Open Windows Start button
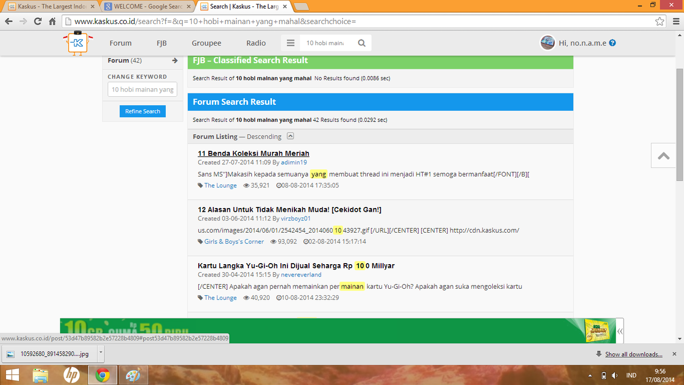 12,375
